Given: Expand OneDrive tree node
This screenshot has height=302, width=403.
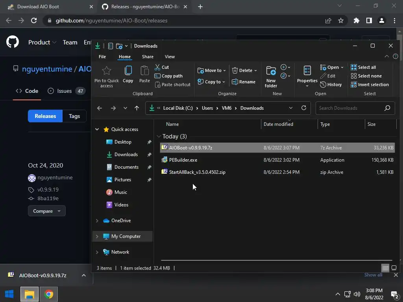Looking at the screenshot, I should pos(97,221).
